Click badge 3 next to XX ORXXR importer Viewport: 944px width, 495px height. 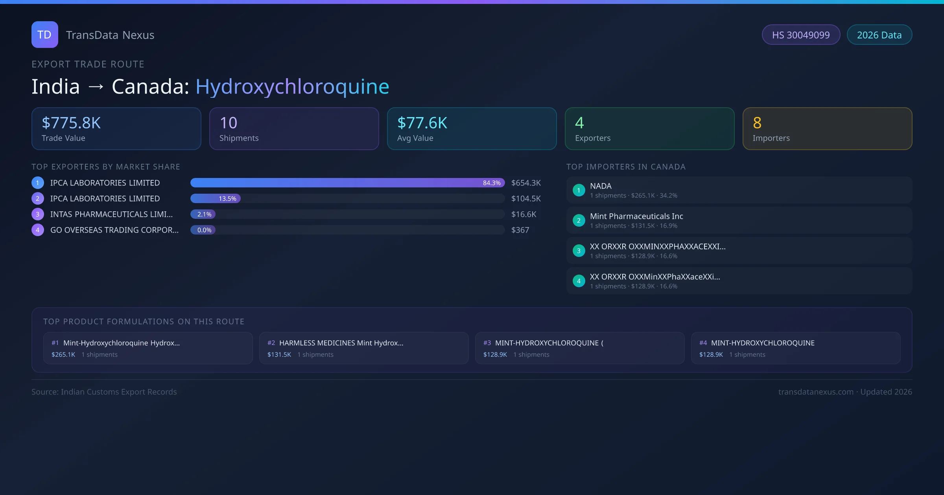coord(579,251)
